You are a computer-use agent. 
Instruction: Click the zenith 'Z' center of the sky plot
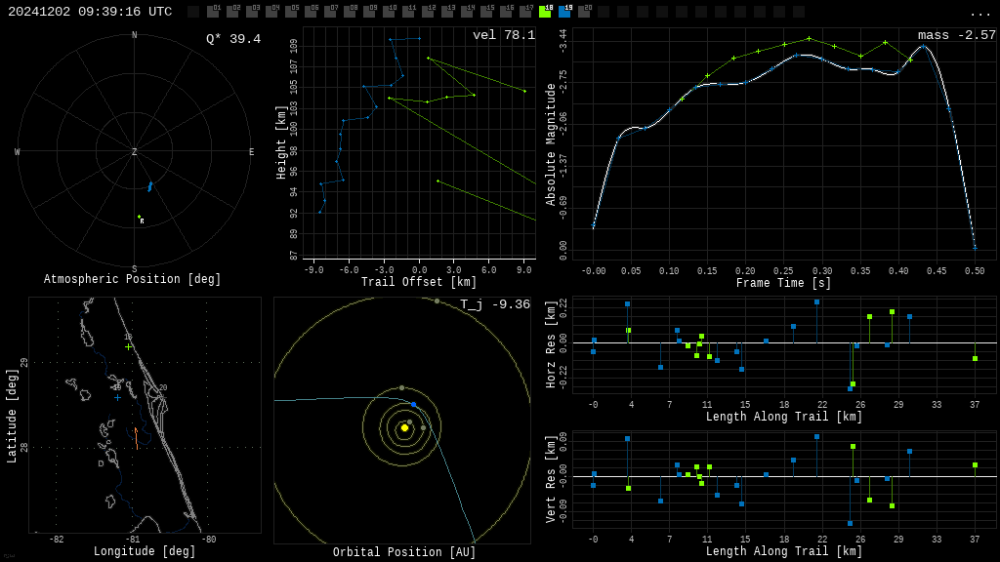(x=134, y=151)
